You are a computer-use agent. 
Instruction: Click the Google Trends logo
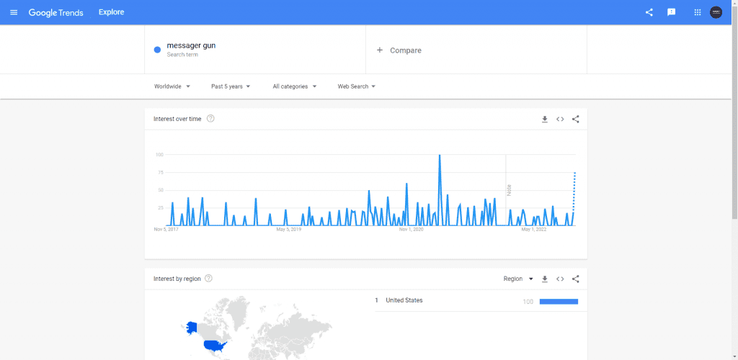coord(55,12)
